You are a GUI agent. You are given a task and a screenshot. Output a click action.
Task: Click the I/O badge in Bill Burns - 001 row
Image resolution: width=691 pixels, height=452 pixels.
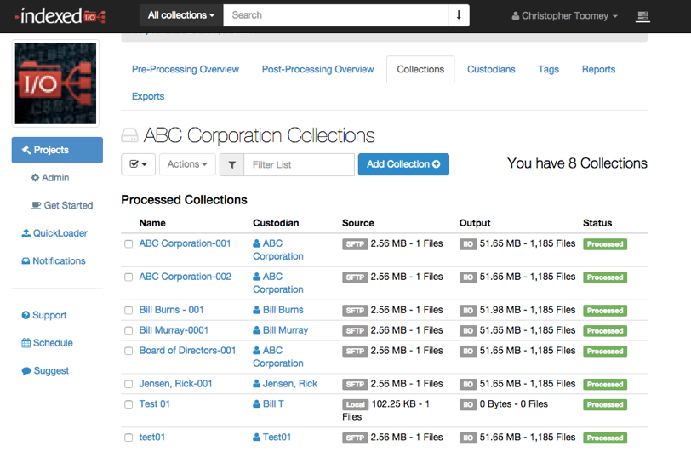468,311
